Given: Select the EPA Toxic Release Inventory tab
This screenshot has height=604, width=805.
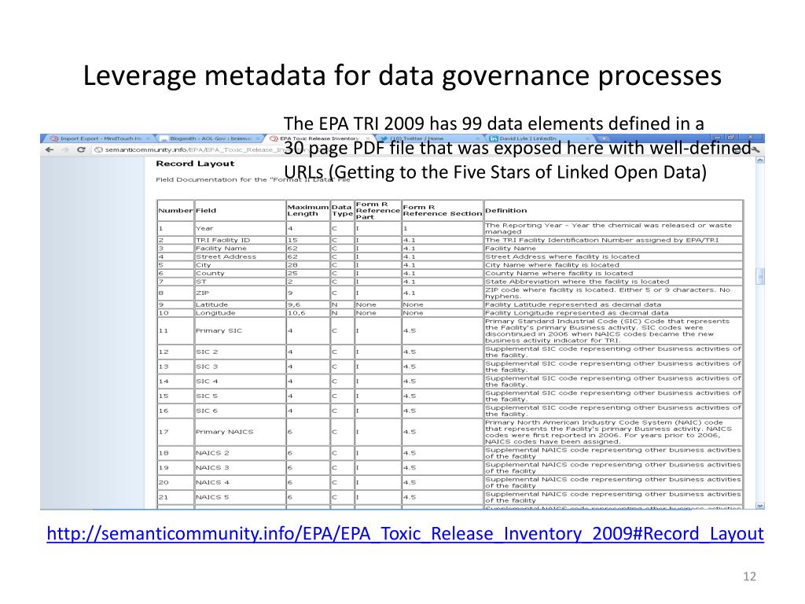Looking at the screenshot, I should [319, 138].
